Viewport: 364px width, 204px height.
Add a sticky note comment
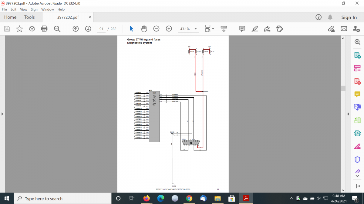pos(242,29)
